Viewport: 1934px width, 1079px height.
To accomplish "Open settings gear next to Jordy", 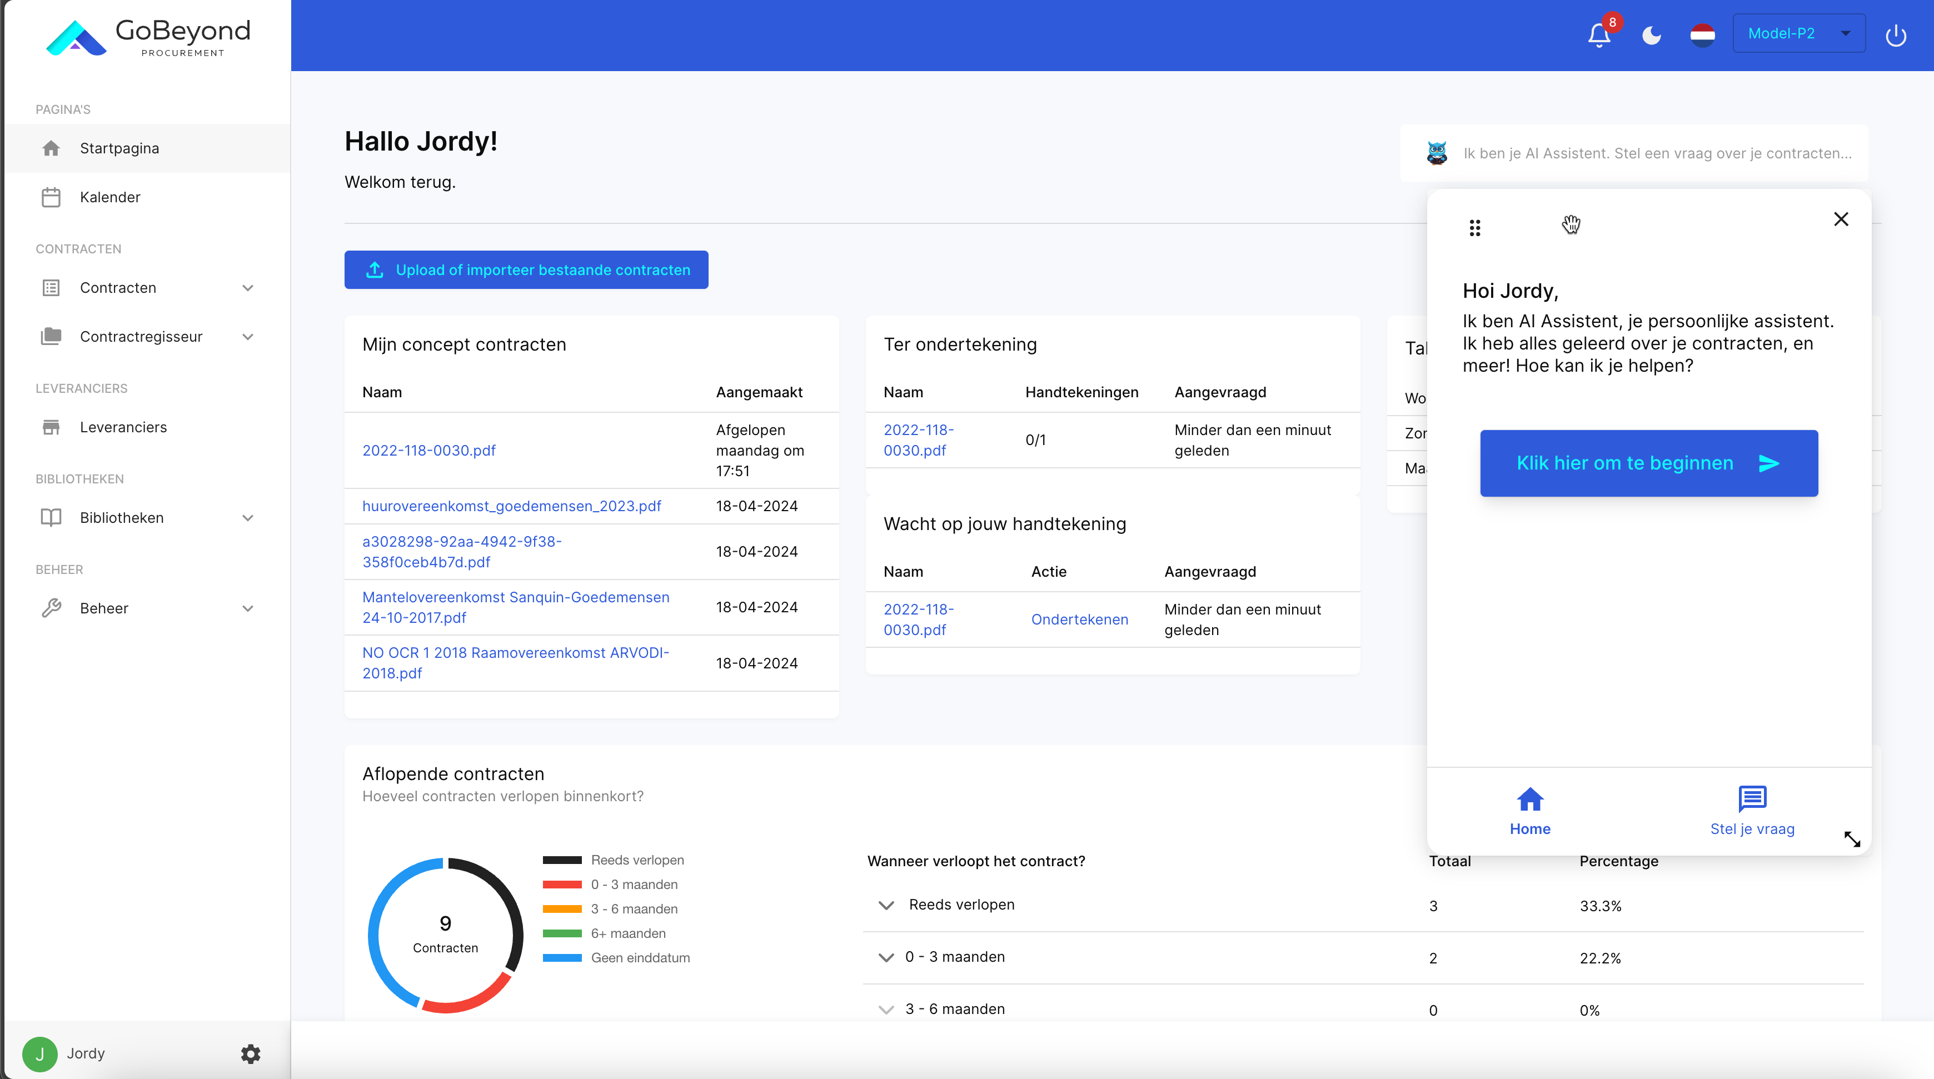I will tap(250, 1053).
